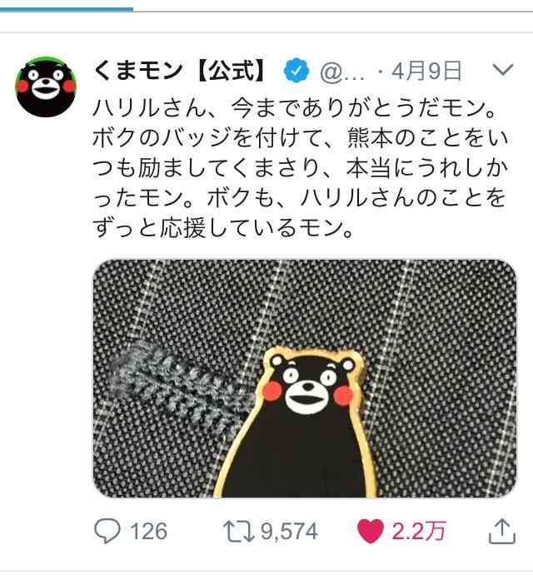
Task: Click the text line ずっと応援しているモン
Action: [x=223, y=228]
